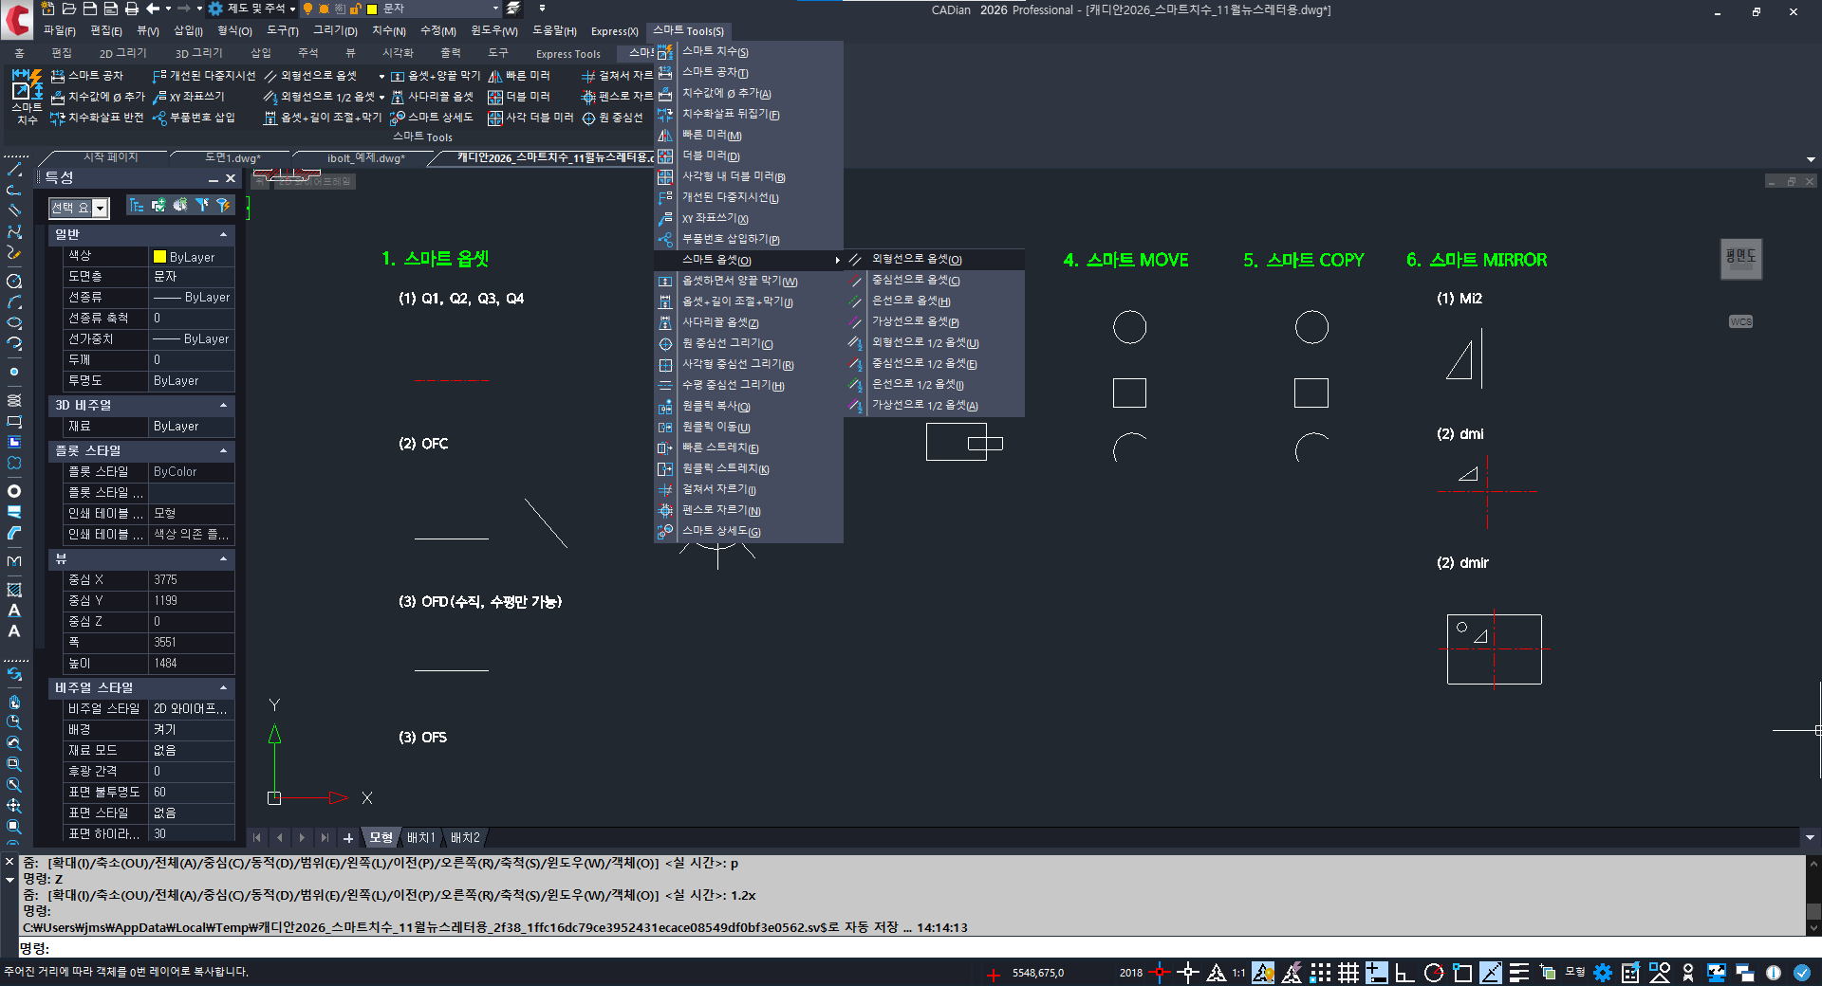
Task: Select 중심선으로 옵셋 from the submenu
Action: click(x=915, y=281)
